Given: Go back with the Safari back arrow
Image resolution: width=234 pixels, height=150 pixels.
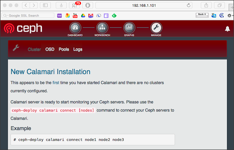Looking at the screenshot, I should point(26,5).
